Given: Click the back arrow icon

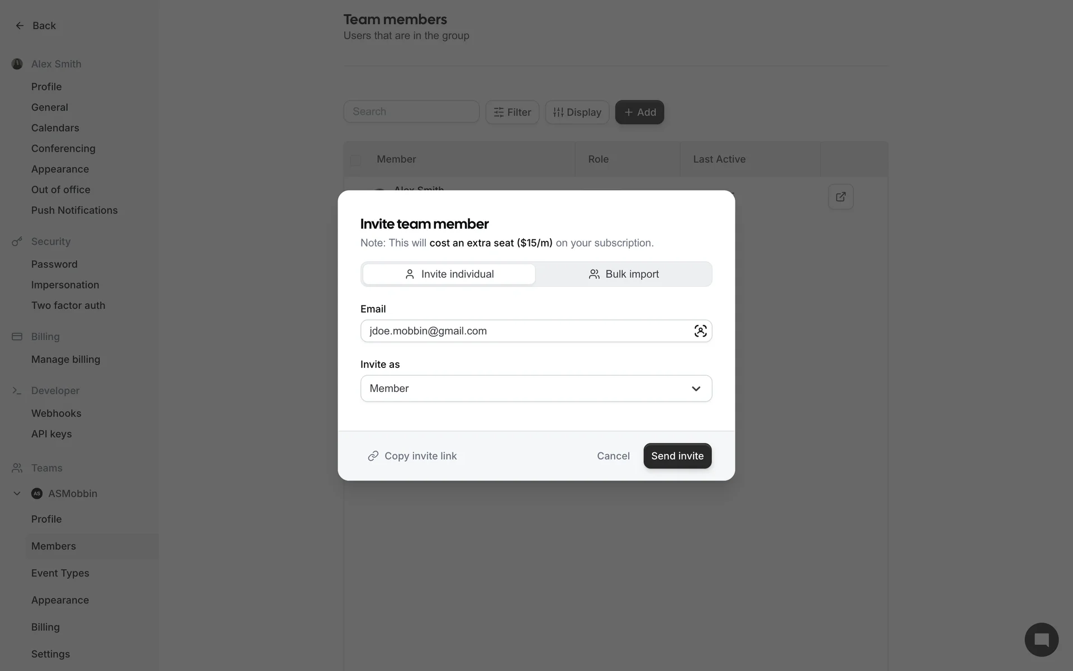Looking at the screenshot, I should (x=20, y=26).
